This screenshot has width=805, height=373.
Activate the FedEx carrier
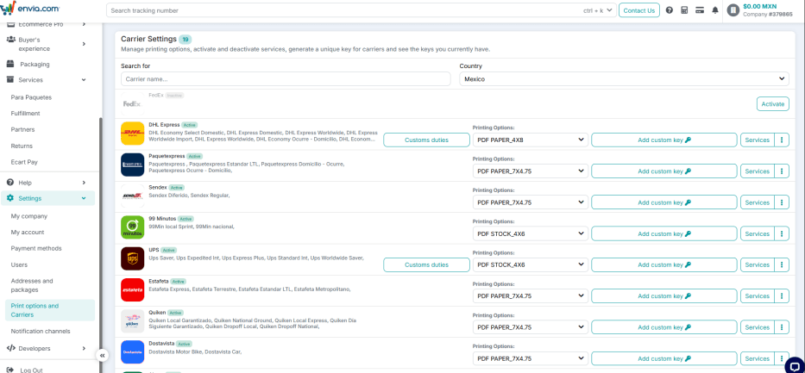(773, 104)
